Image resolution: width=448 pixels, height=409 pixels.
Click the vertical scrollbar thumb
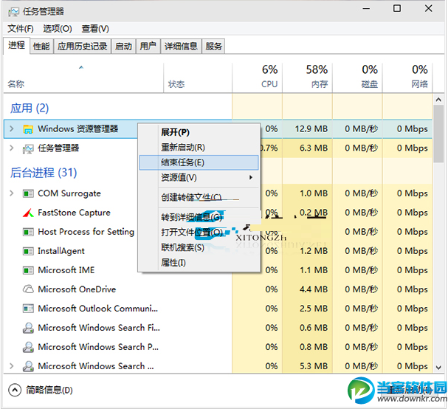click(438, 134)
